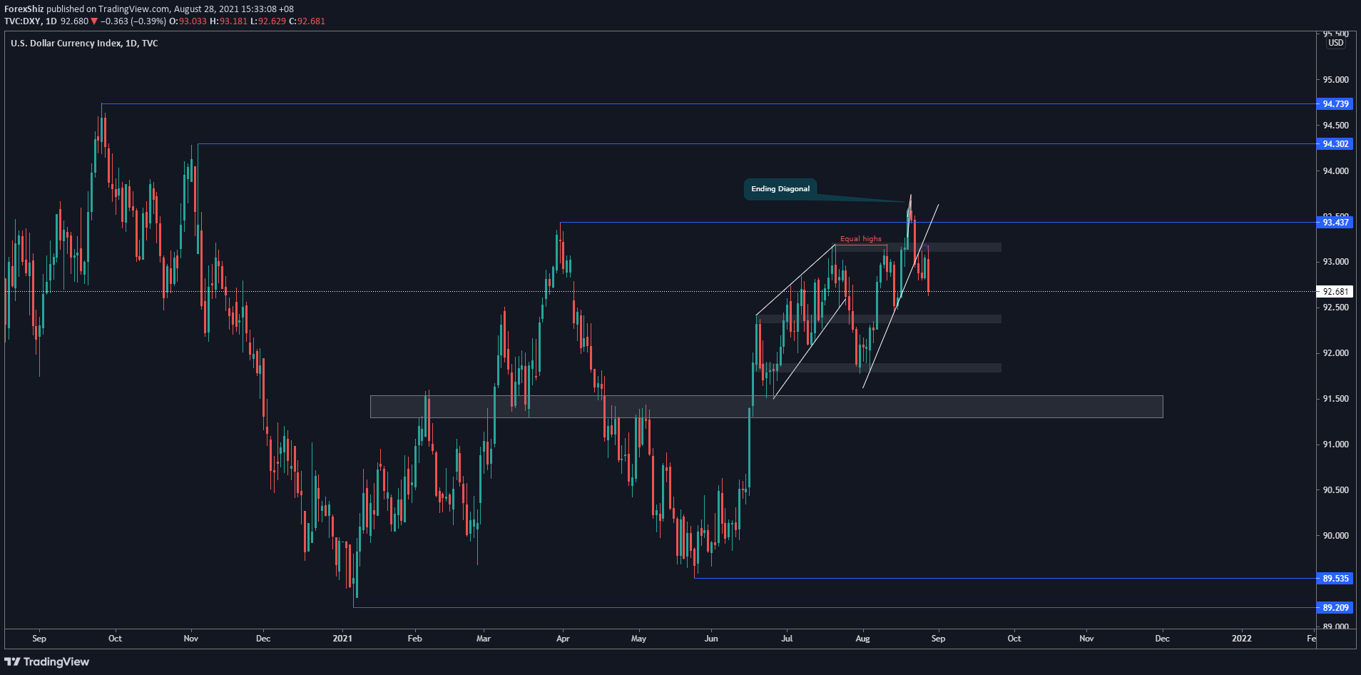
Task: Click the 94.000 tick on price axis
Action: (1335, 171)
